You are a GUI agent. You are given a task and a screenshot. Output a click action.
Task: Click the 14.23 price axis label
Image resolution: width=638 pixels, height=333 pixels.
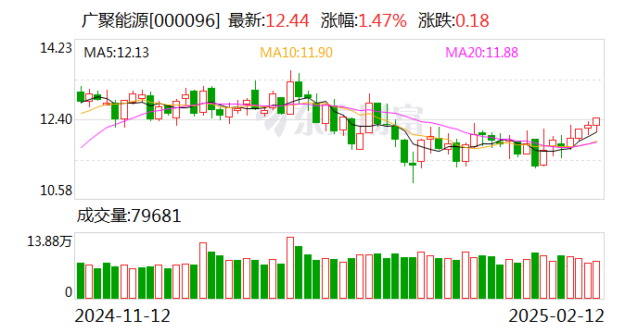click(56, 48)
